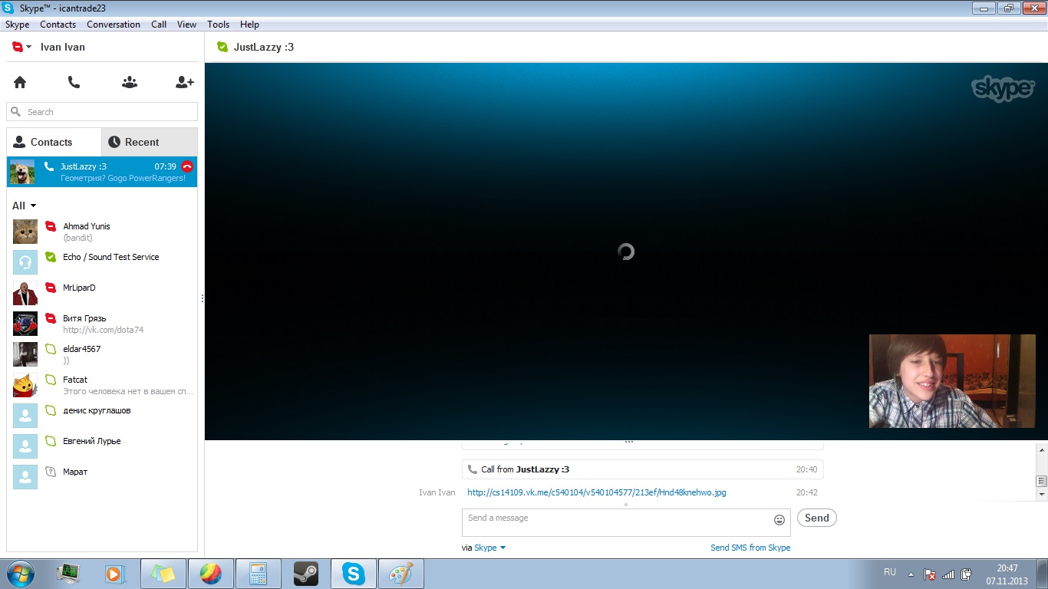Open Sticky Notes from the taskbar
1048x589 pixels.
click(x=163, y=574)
